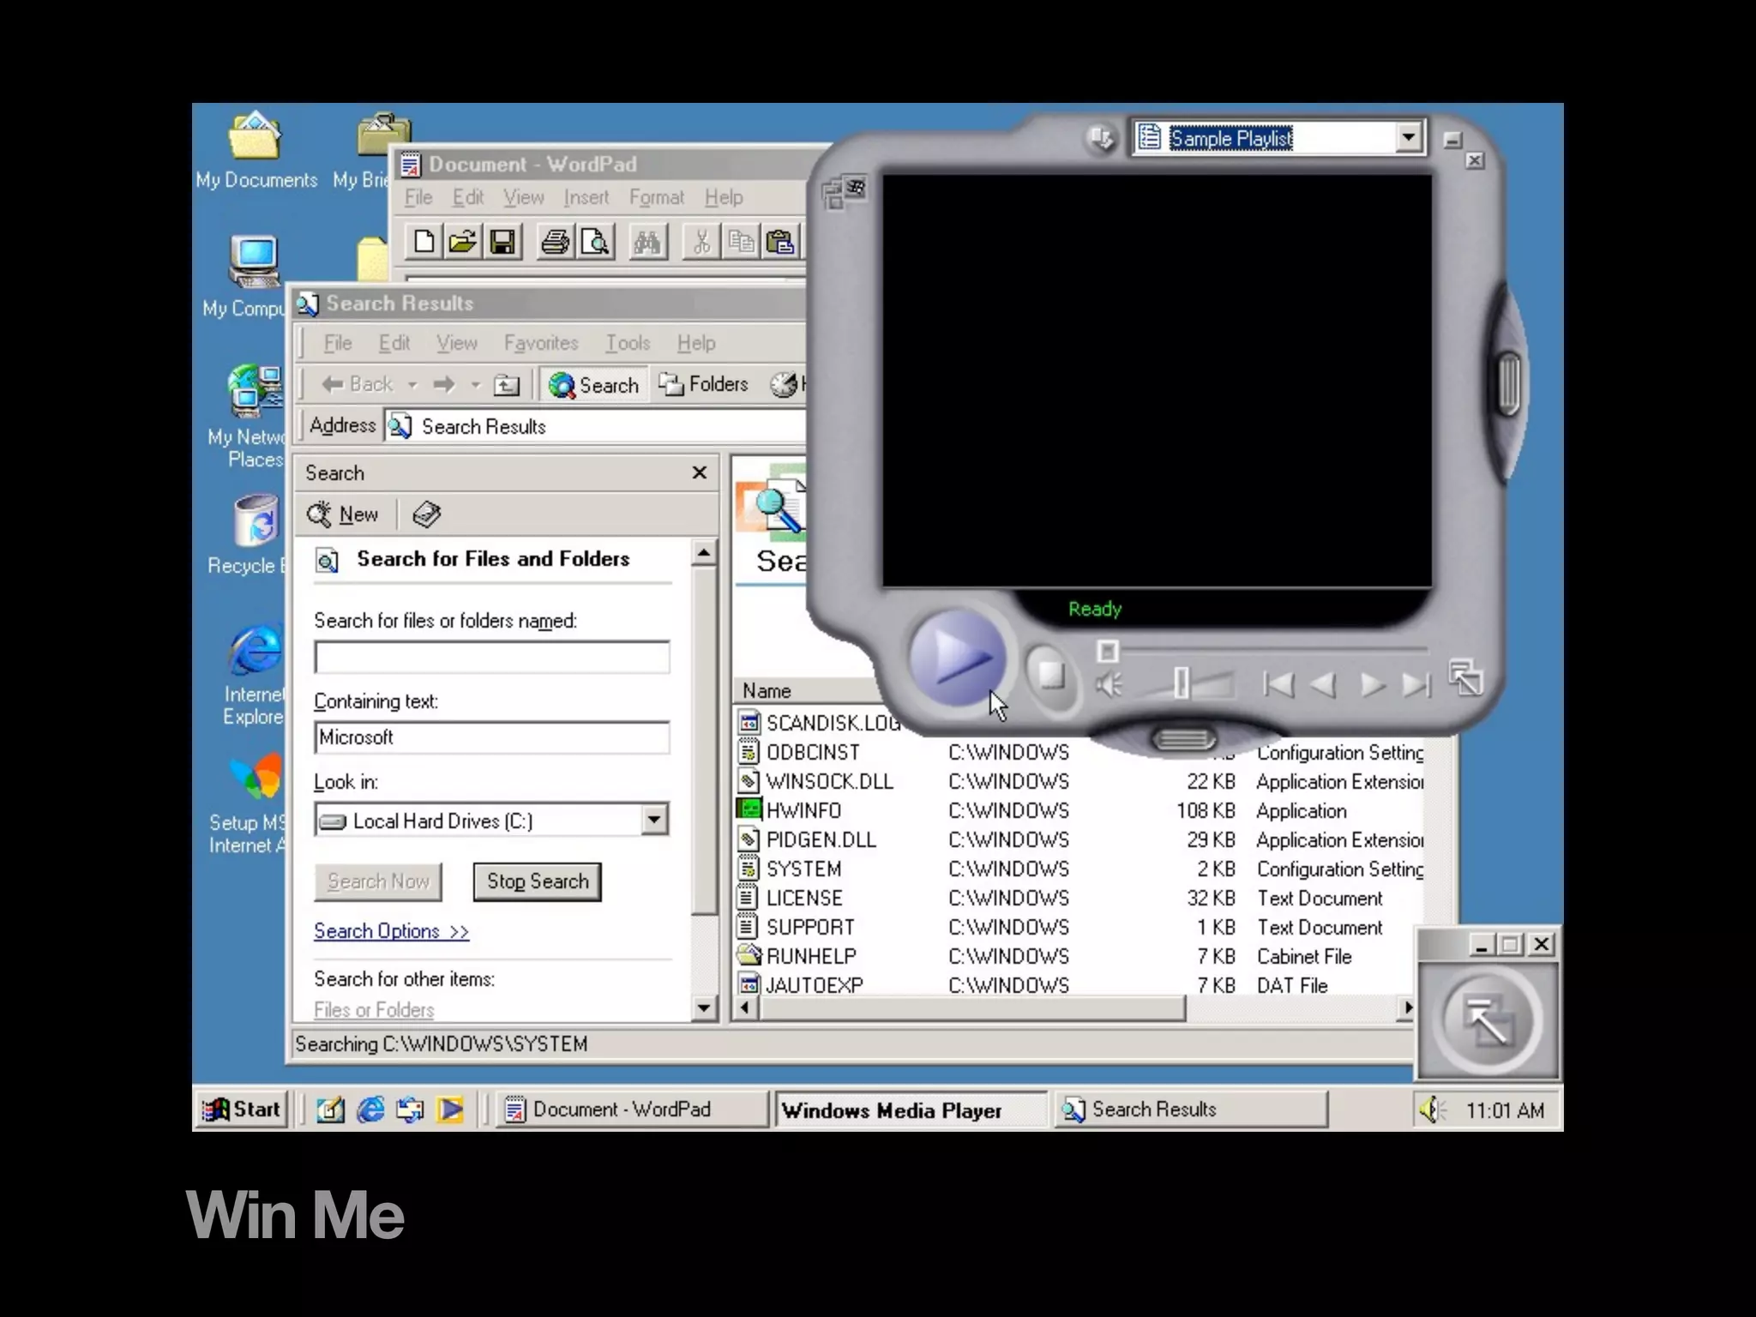Open the Favorites menu in Search Results
The height and width of the screenshot is (1317, 1756).
[x=540, y=343]
